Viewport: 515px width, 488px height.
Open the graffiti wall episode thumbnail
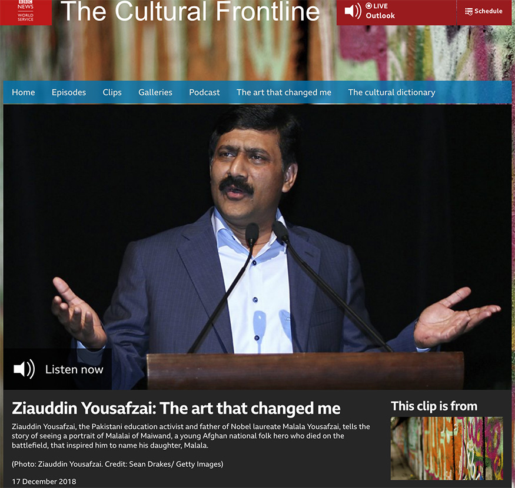pyautogui.click(x=447, y=448)
